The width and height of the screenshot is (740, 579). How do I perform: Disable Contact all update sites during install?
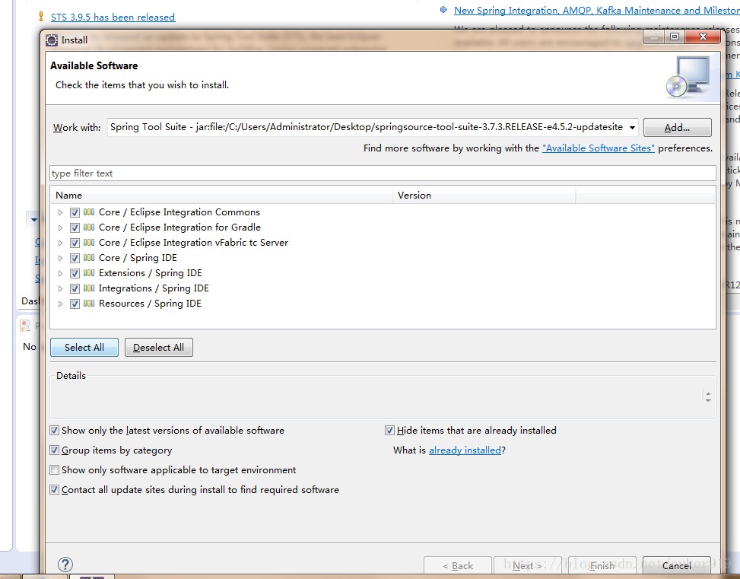[54, 490]
